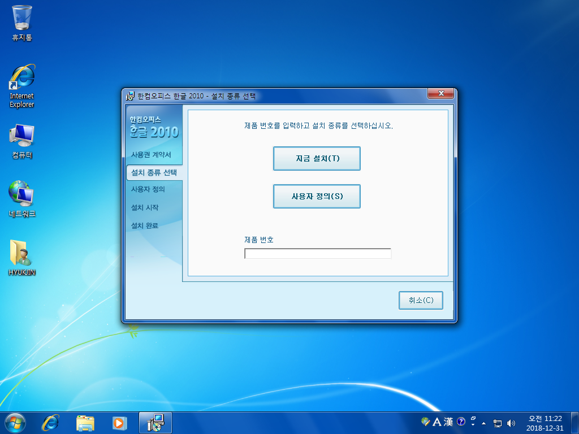
Task: Select the 설치 시작 sidebar step
Action: tap(144, 207)
